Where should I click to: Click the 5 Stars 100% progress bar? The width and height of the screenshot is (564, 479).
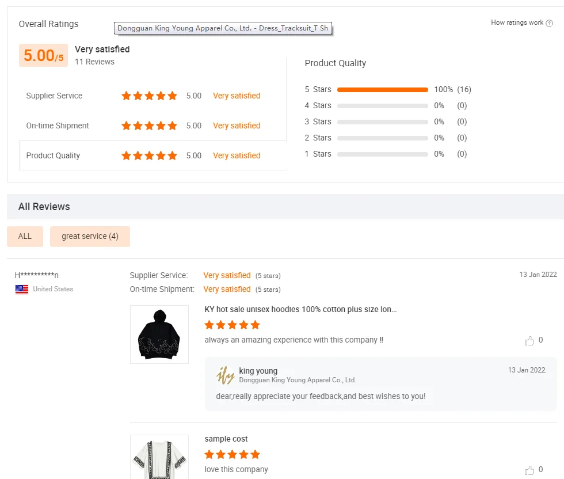(x=382, y=90)
